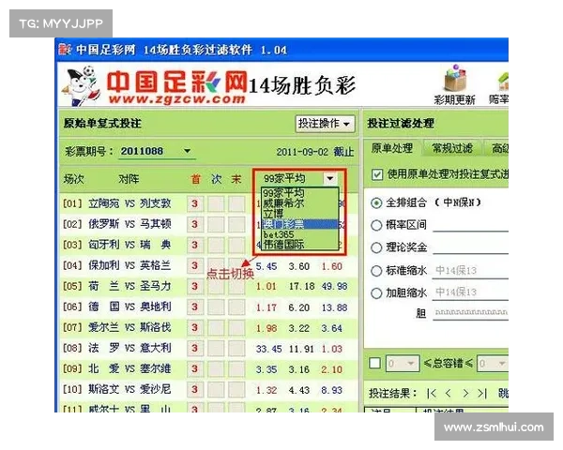Collapse the 99家平均 odds source dropdown

330,178
